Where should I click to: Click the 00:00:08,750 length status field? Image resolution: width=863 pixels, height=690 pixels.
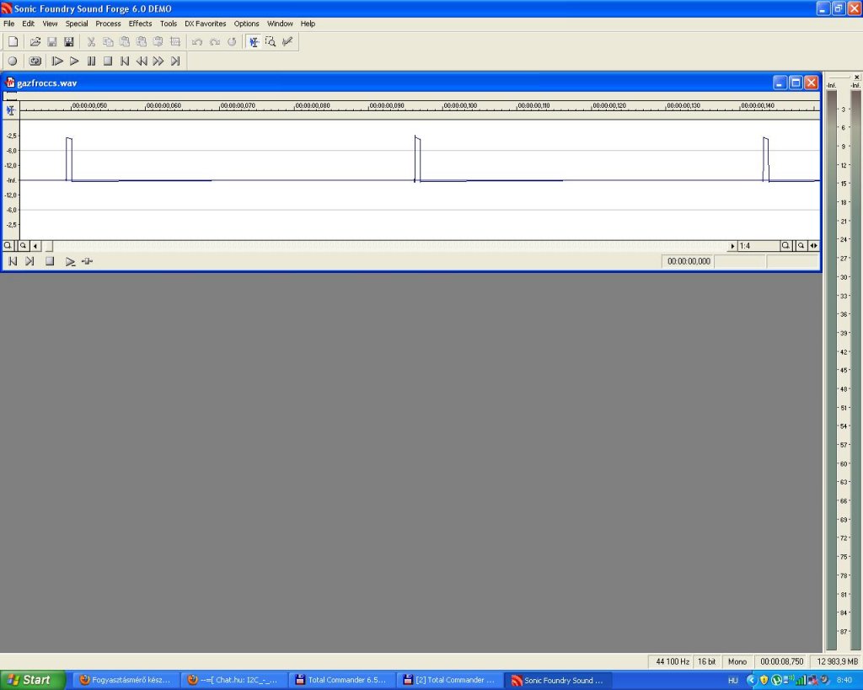click(781, 661)
